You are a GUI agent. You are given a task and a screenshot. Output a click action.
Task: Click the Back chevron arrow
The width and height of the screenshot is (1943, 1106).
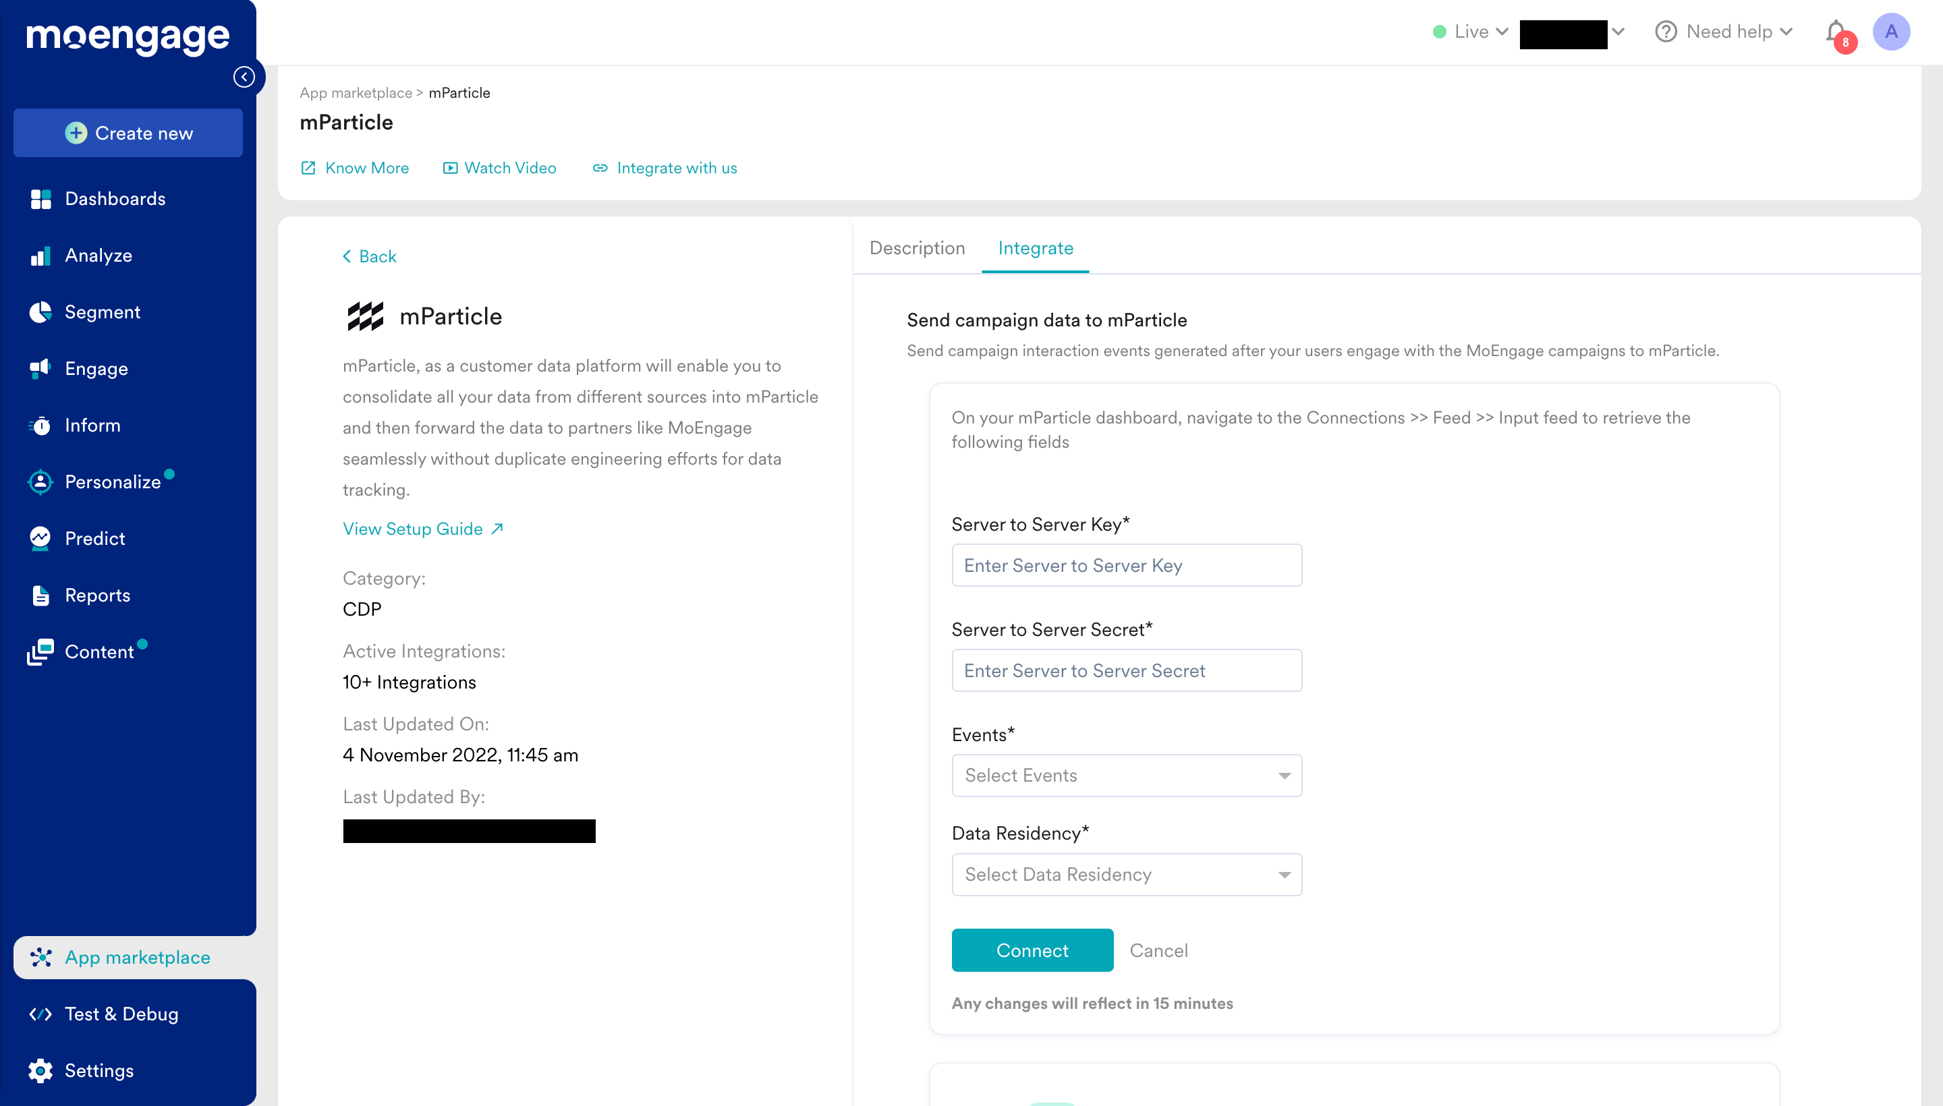coord(347,256)
